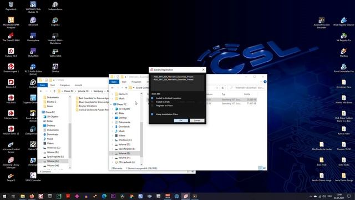This screenshot has width=355, height=200.
Task: Open the Ansicht tab in back Explorer window
Action: pos(79,85)
